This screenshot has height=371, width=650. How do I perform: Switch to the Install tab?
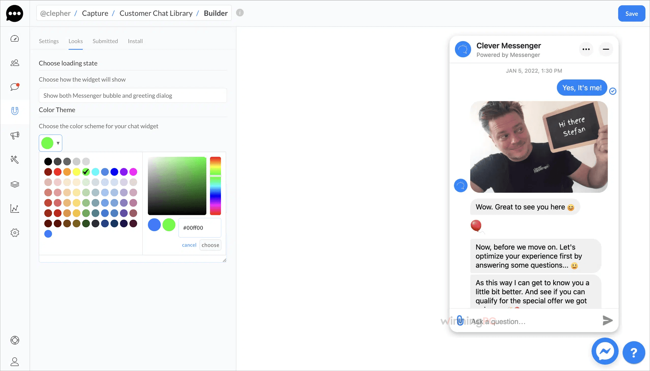[x=135, y=41]
